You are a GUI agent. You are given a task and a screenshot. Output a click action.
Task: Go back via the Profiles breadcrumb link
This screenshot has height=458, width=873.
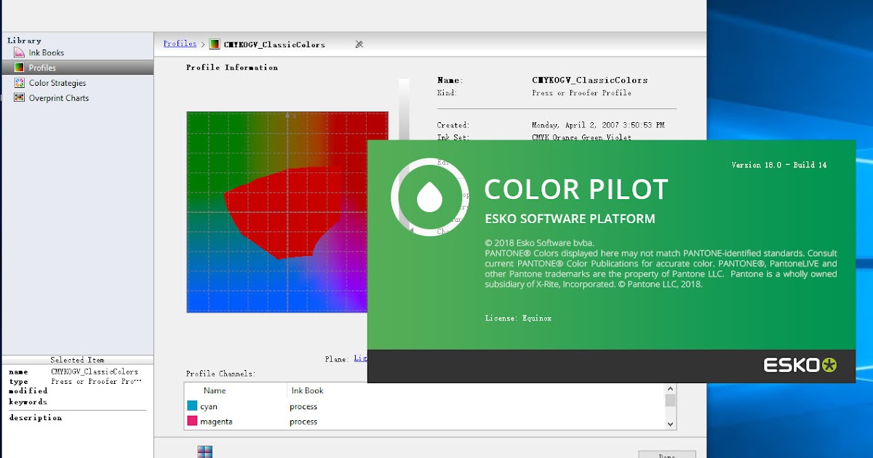[x=180, y=44]
